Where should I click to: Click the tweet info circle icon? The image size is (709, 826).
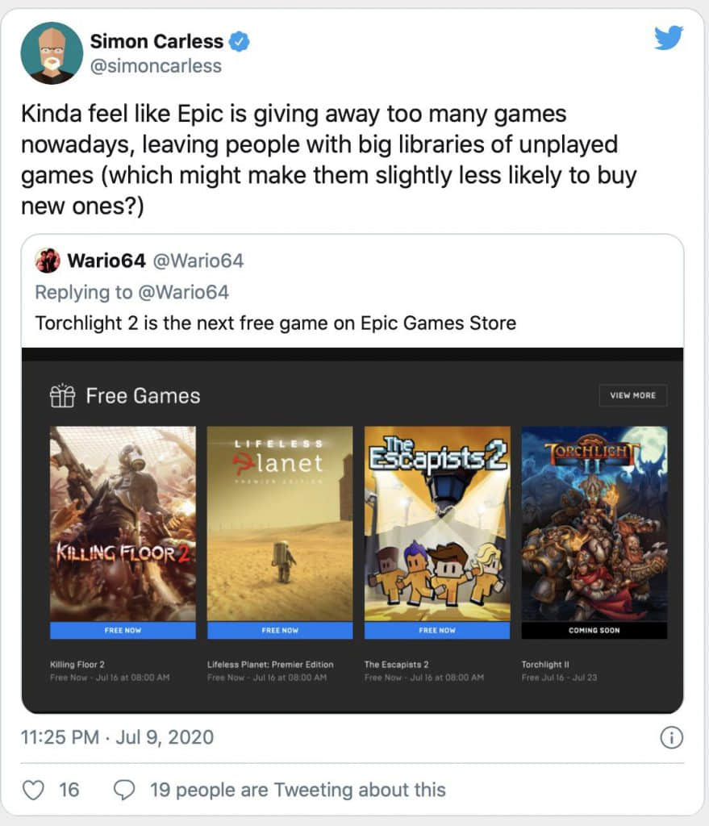point(671,737)
